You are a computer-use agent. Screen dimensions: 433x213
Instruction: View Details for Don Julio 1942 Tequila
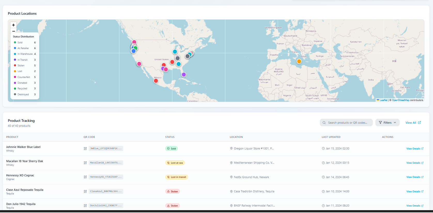point(415,206)
